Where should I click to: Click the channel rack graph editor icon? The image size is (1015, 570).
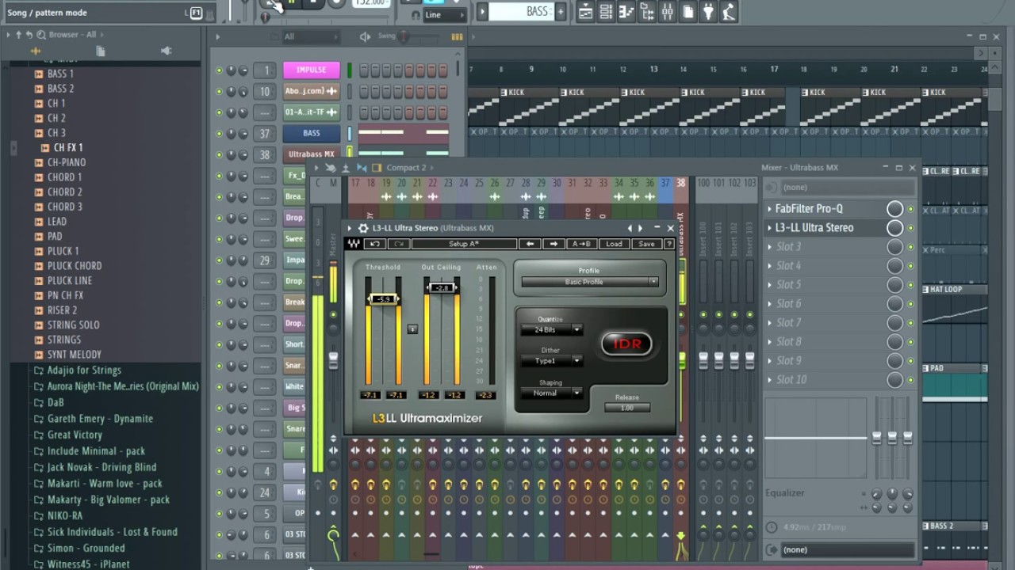457,36
